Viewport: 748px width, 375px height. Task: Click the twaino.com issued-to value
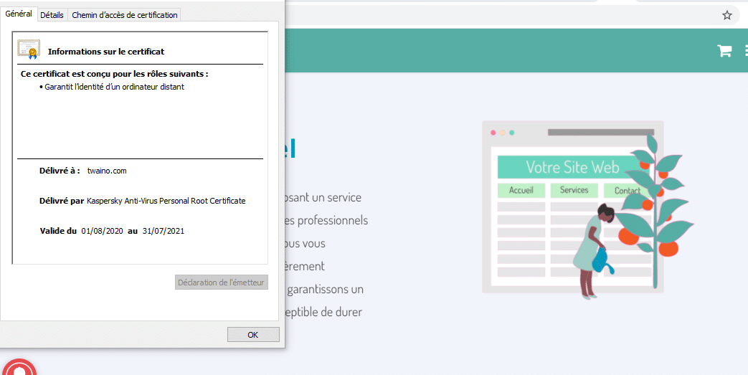click(x=107, y=171)
